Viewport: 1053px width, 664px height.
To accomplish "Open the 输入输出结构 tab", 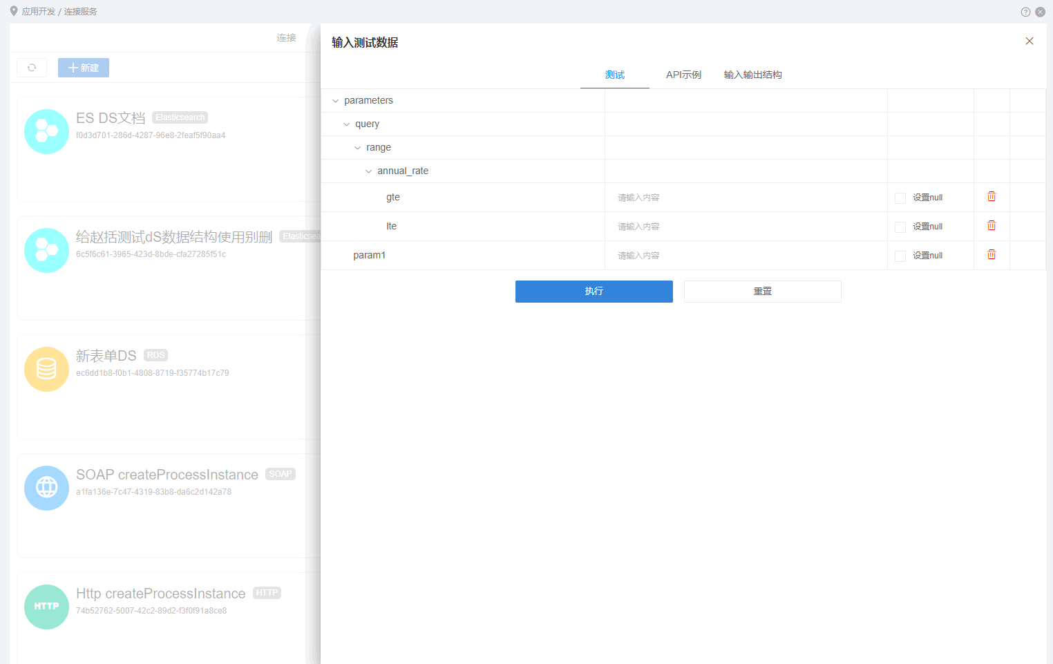I will (x=752, y=75).
